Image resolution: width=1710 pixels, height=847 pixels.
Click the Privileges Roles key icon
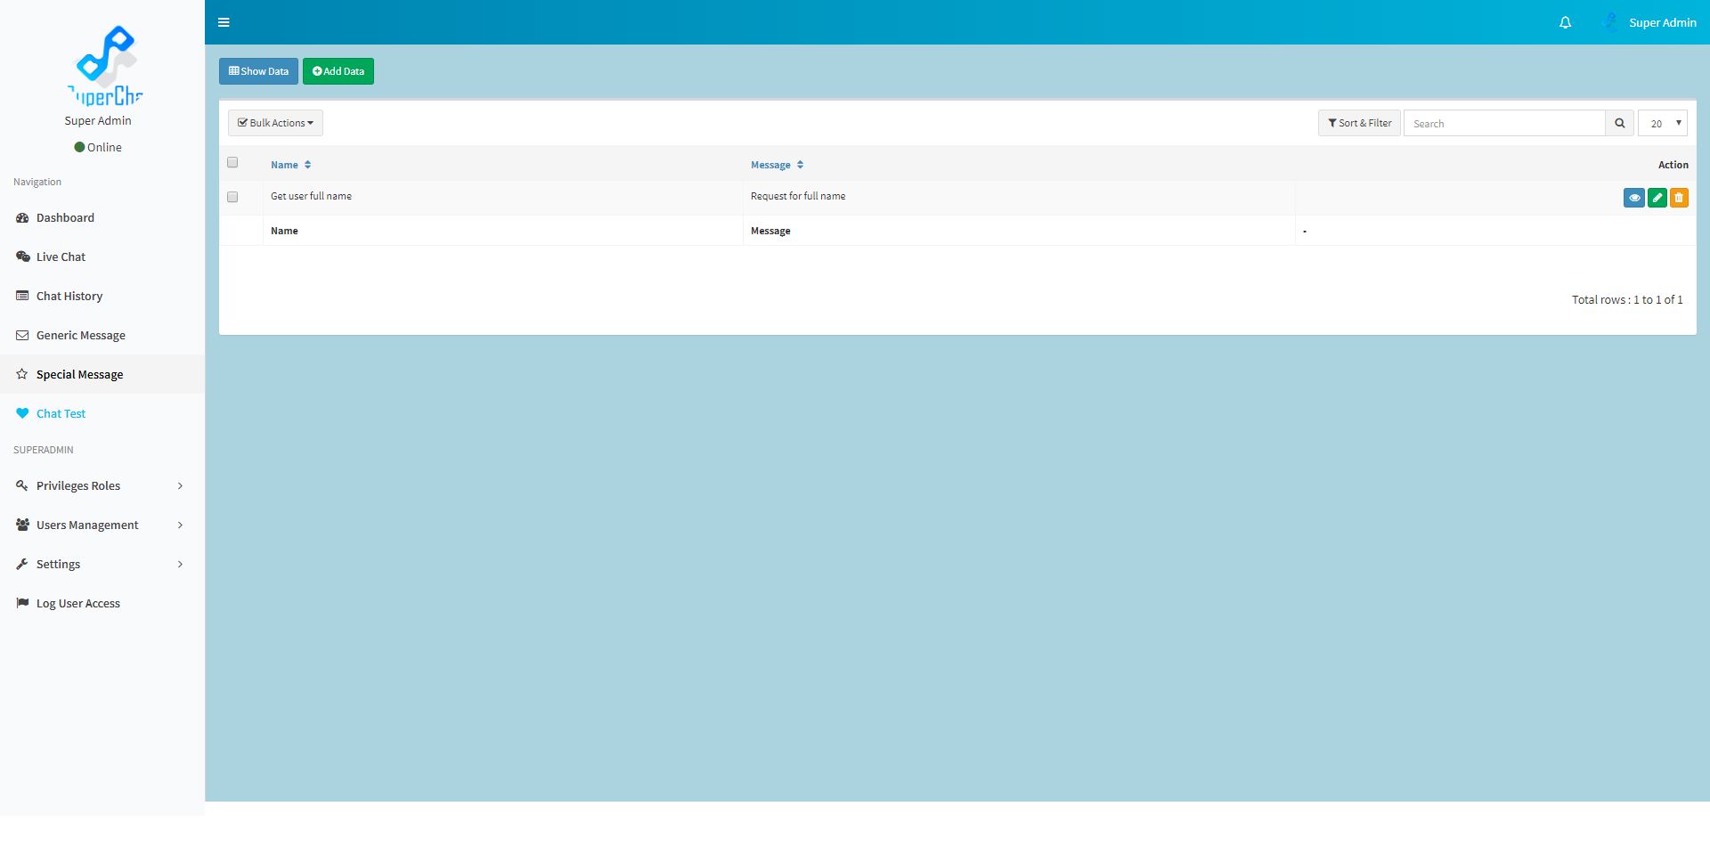point(22,485)
